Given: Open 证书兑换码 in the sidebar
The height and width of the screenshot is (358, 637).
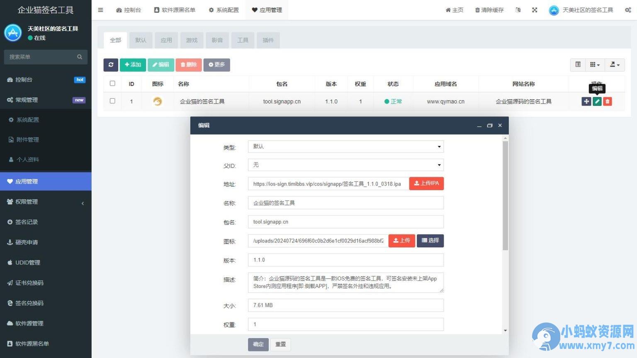Looking at the screenshot, I should tap(46, 283).
